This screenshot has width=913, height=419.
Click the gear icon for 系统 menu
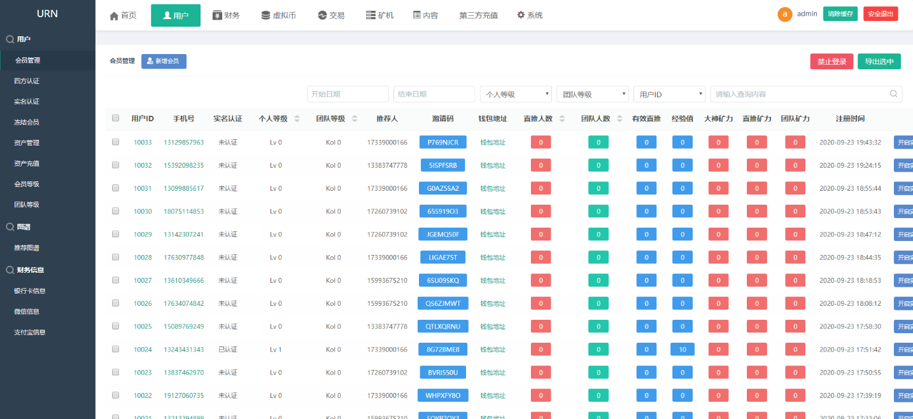tap(521, 15)
